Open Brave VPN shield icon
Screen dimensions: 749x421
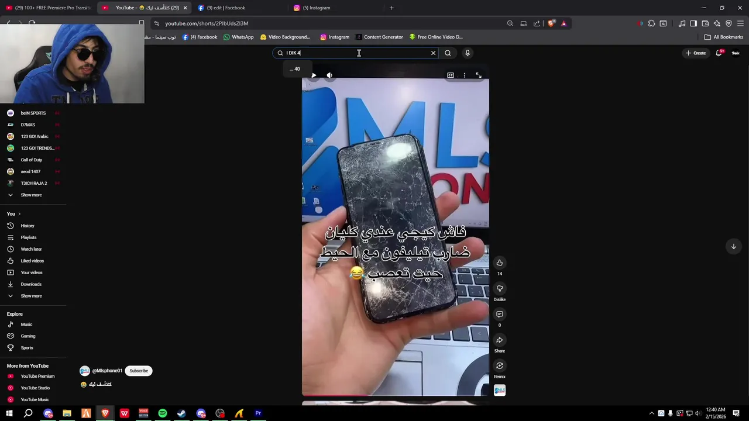[x=729, y=23]
